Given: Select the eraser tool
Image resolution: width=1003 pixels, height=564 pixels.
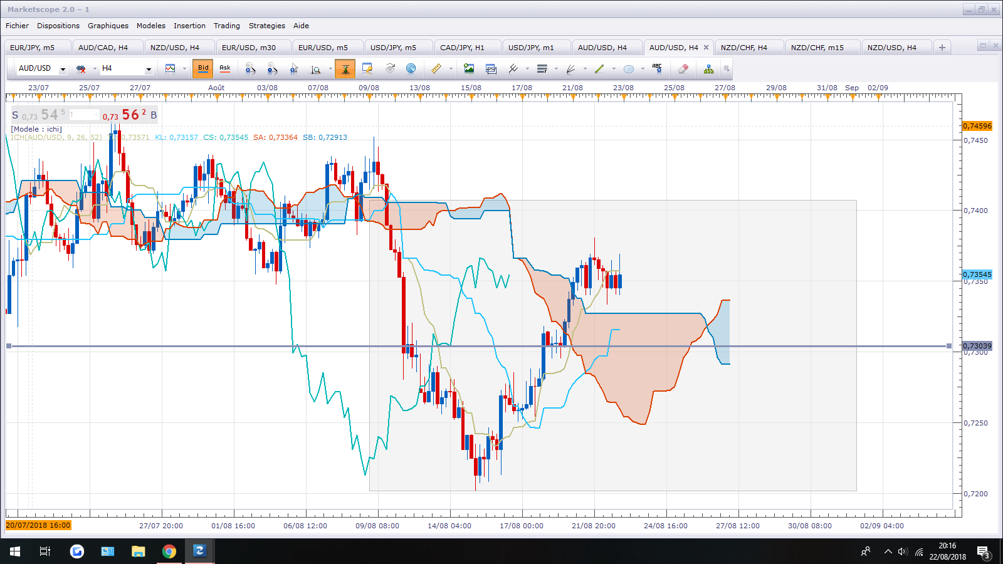Looking at the screenshot, I should coord(683,69).
